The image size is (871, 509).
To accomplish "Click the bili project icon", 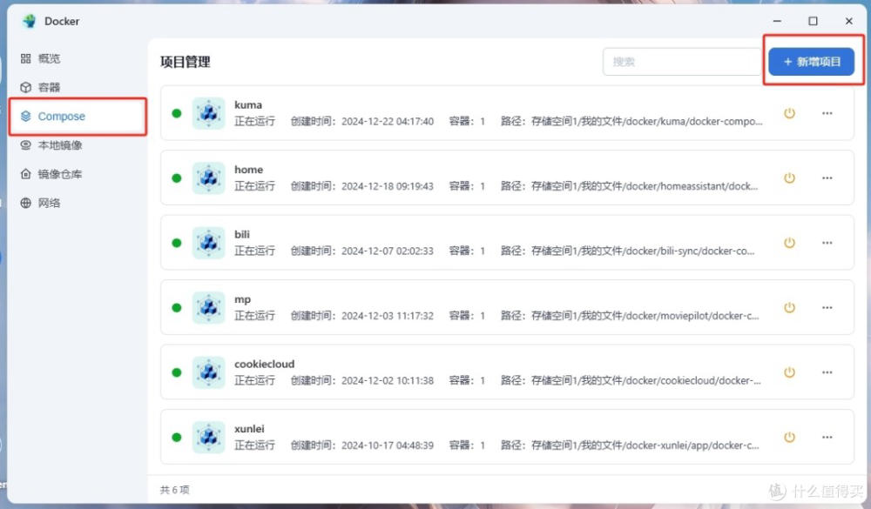I will [x=208, y=243].
